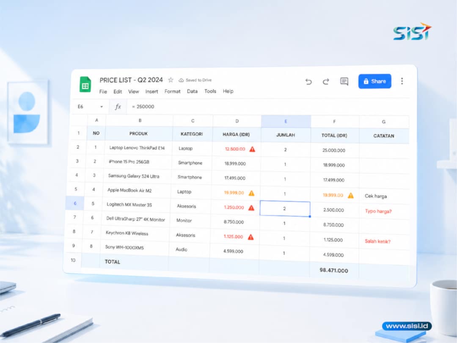
Task: Select the highlighted column E header
Action: tap(286, 122)
